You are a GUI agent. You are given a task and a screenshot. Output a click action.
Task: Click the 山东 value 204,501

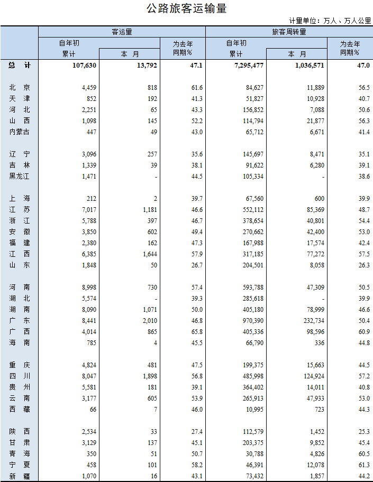(x=253, y=265)
